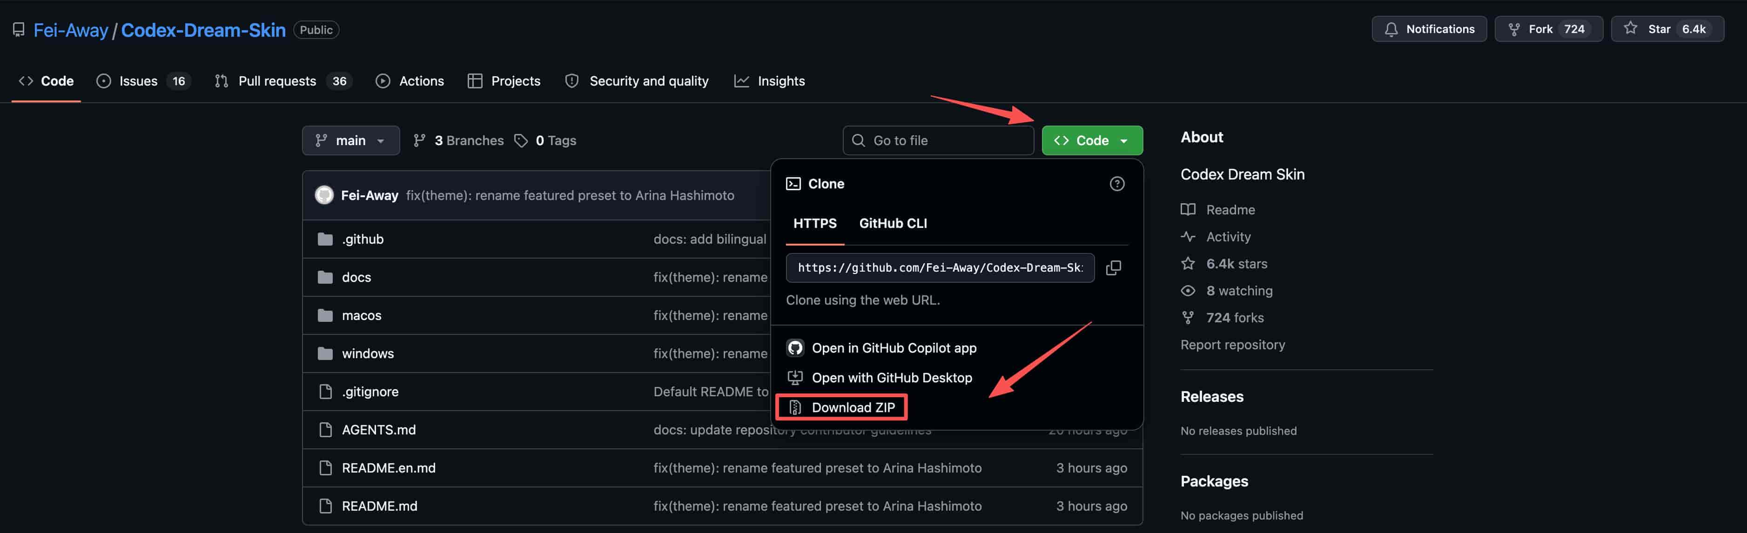Click the Fei-Away avatar in the commit row
The image size is (1747, 533).
324,195
